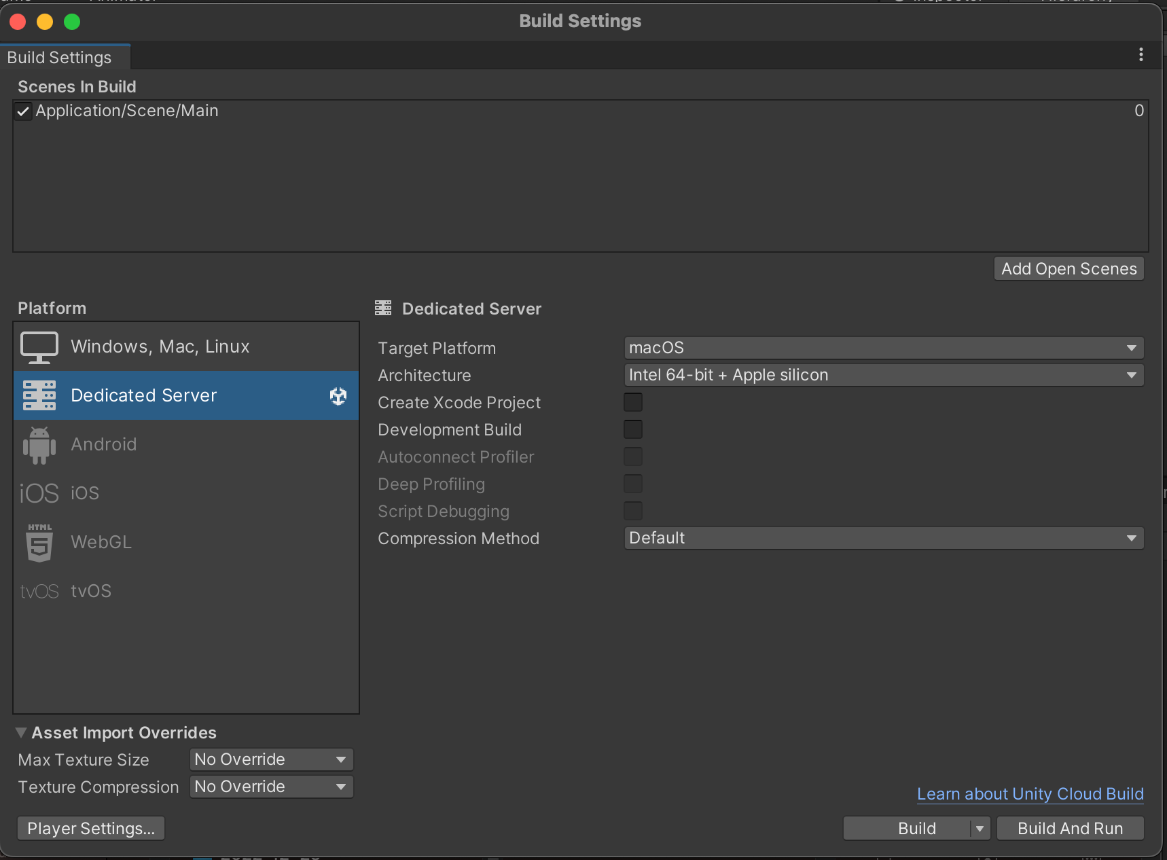The width and height of the screenshot is (1167, 860).
Task: Click the WebGL HTML5 shield icon
Action: 39,542
